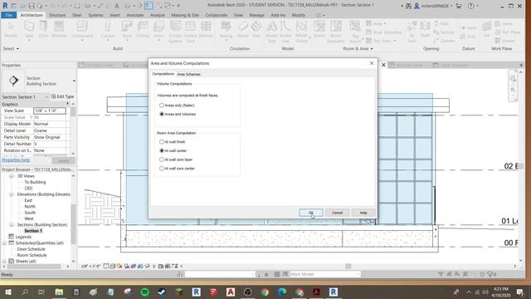
Task: Choose the Component tool
Action: [82, 31]
